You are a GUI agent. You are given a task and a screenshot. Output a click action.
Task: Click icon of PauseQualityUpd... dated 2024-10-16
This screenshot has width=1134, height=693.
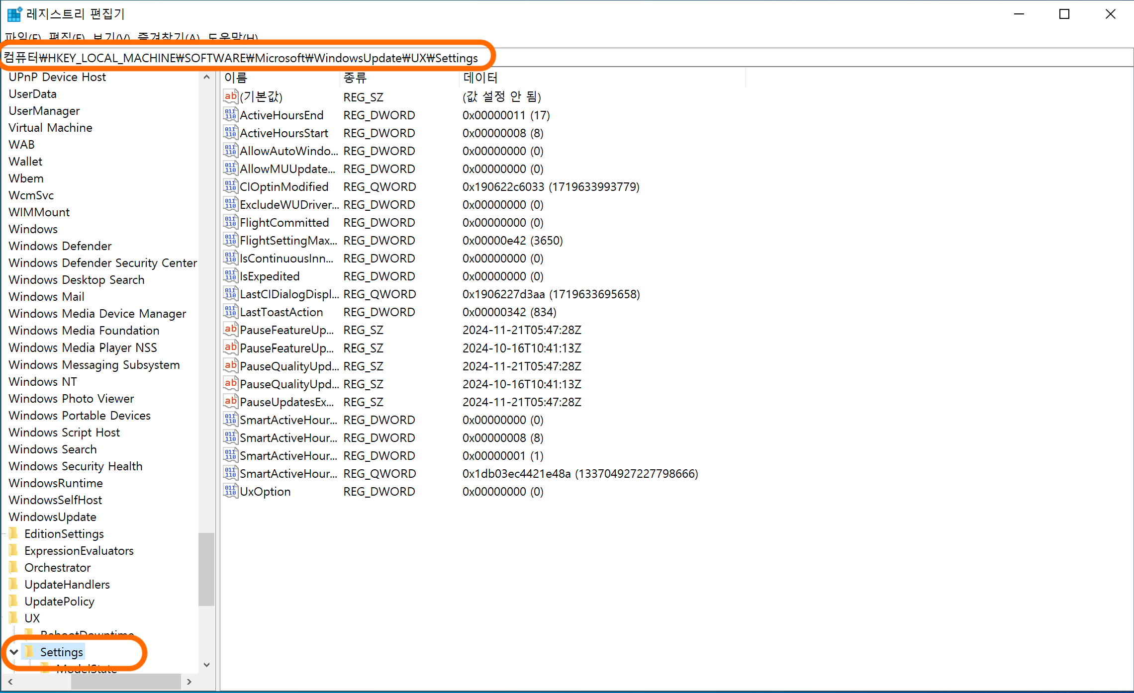(230, 383)
